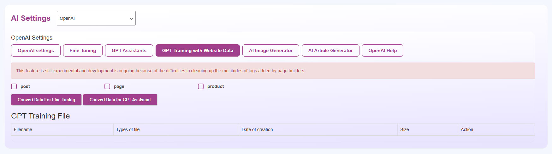This screenshot has height=154, width=552.
Task: Click the Types of file column header
Action: pyautogui.click(x=128, y=129)
